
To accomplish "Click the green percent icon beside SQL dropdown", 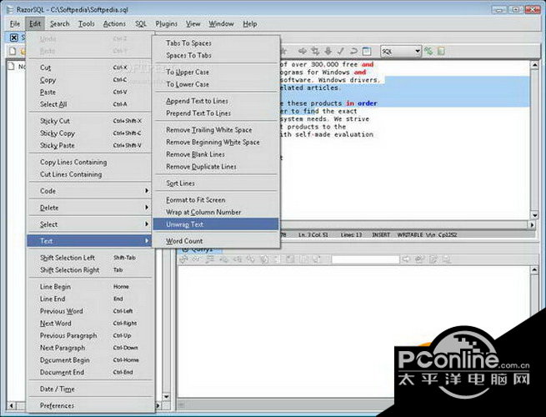I will 429,51.
